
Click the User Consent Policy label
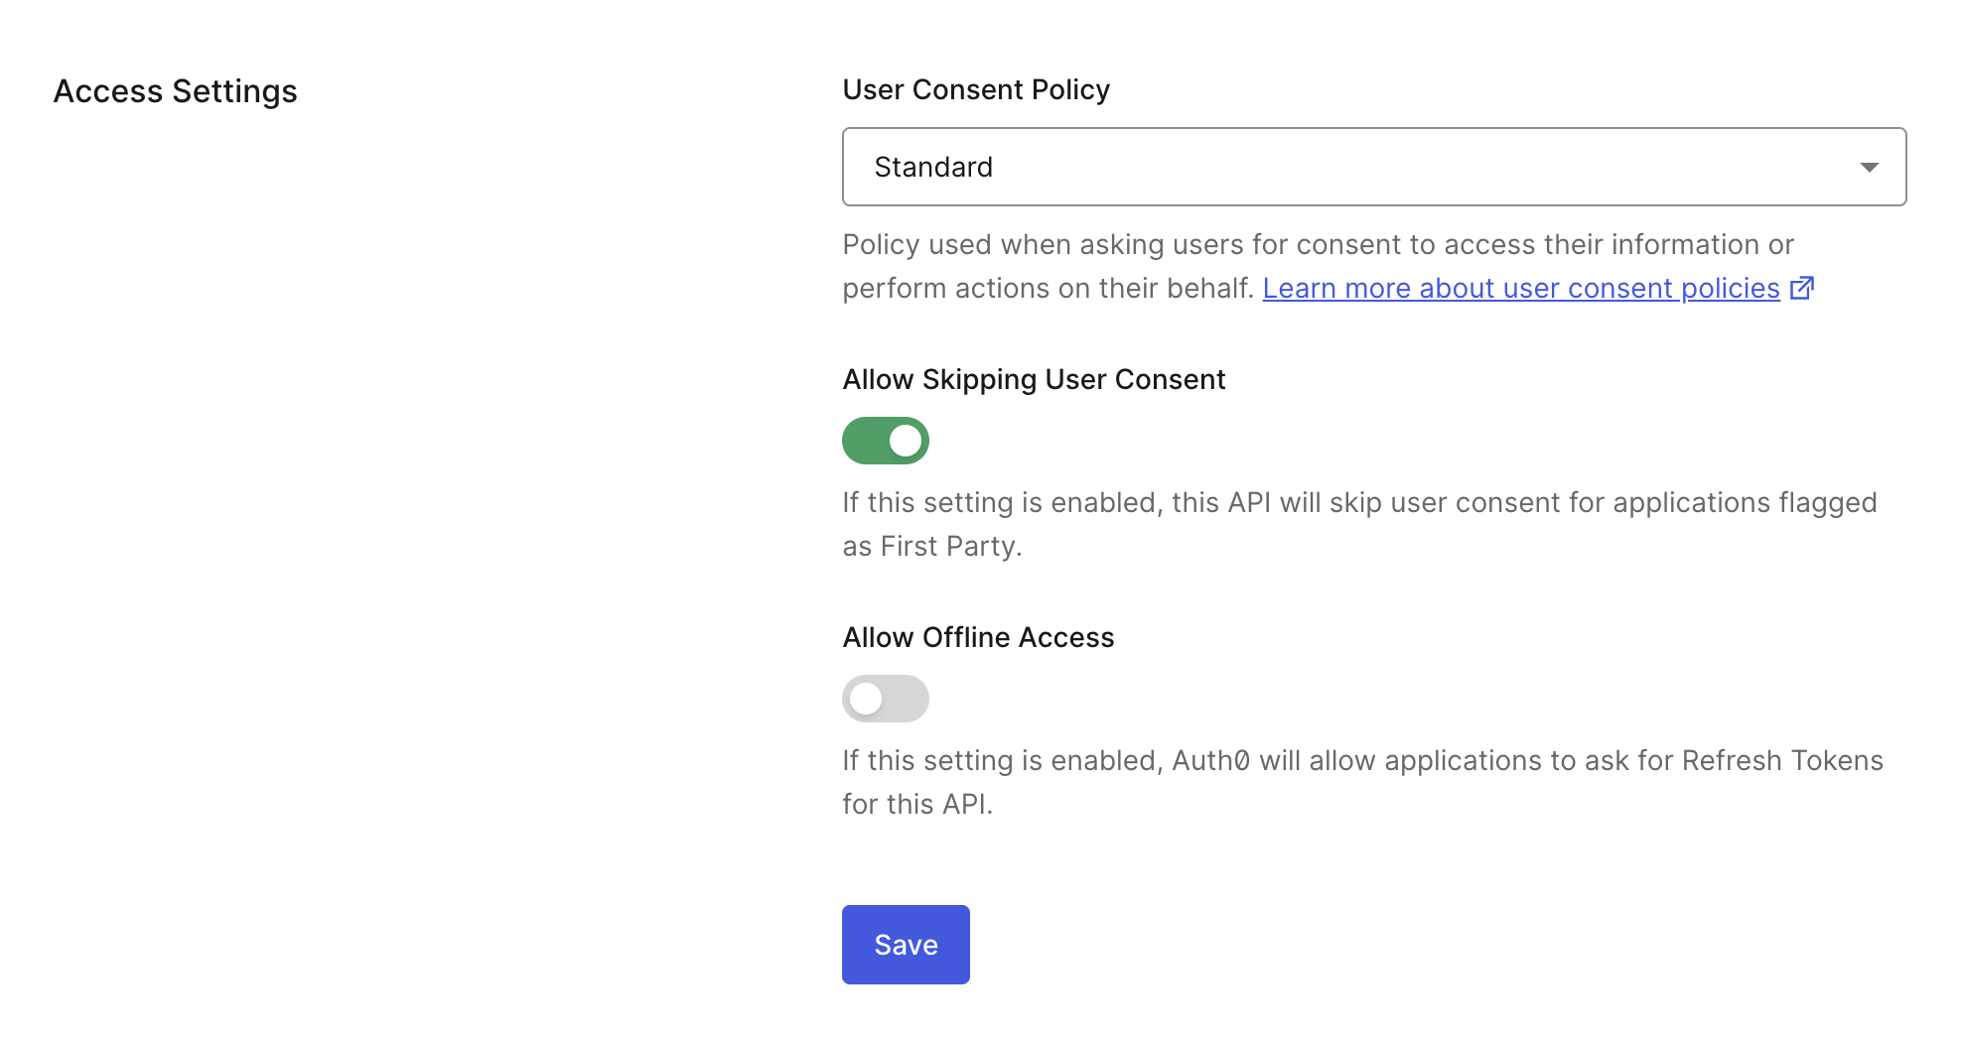point(975,89)
